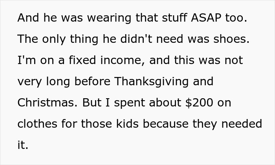The width and height of the screenshot is (275, 165).
Task: Click the "$200" amount
Action: tap(199, 103)
